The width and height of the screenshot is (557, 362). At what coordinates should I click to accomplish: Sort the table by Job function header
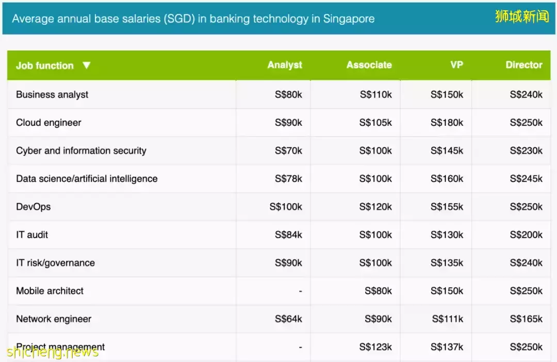[x=45, y=65]
